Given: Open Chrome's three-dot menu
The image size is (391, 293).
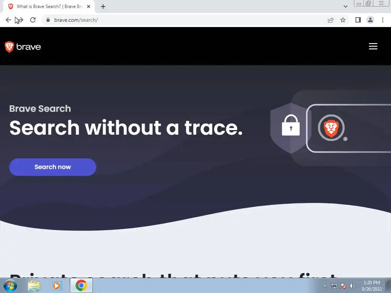Looking at the screenshot, I should [383, 20].
